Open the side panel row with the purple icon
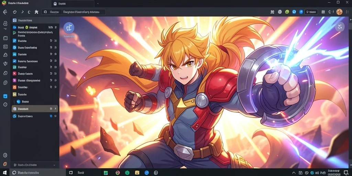This screenshot has width=352, height=176. tap(35, 80)
